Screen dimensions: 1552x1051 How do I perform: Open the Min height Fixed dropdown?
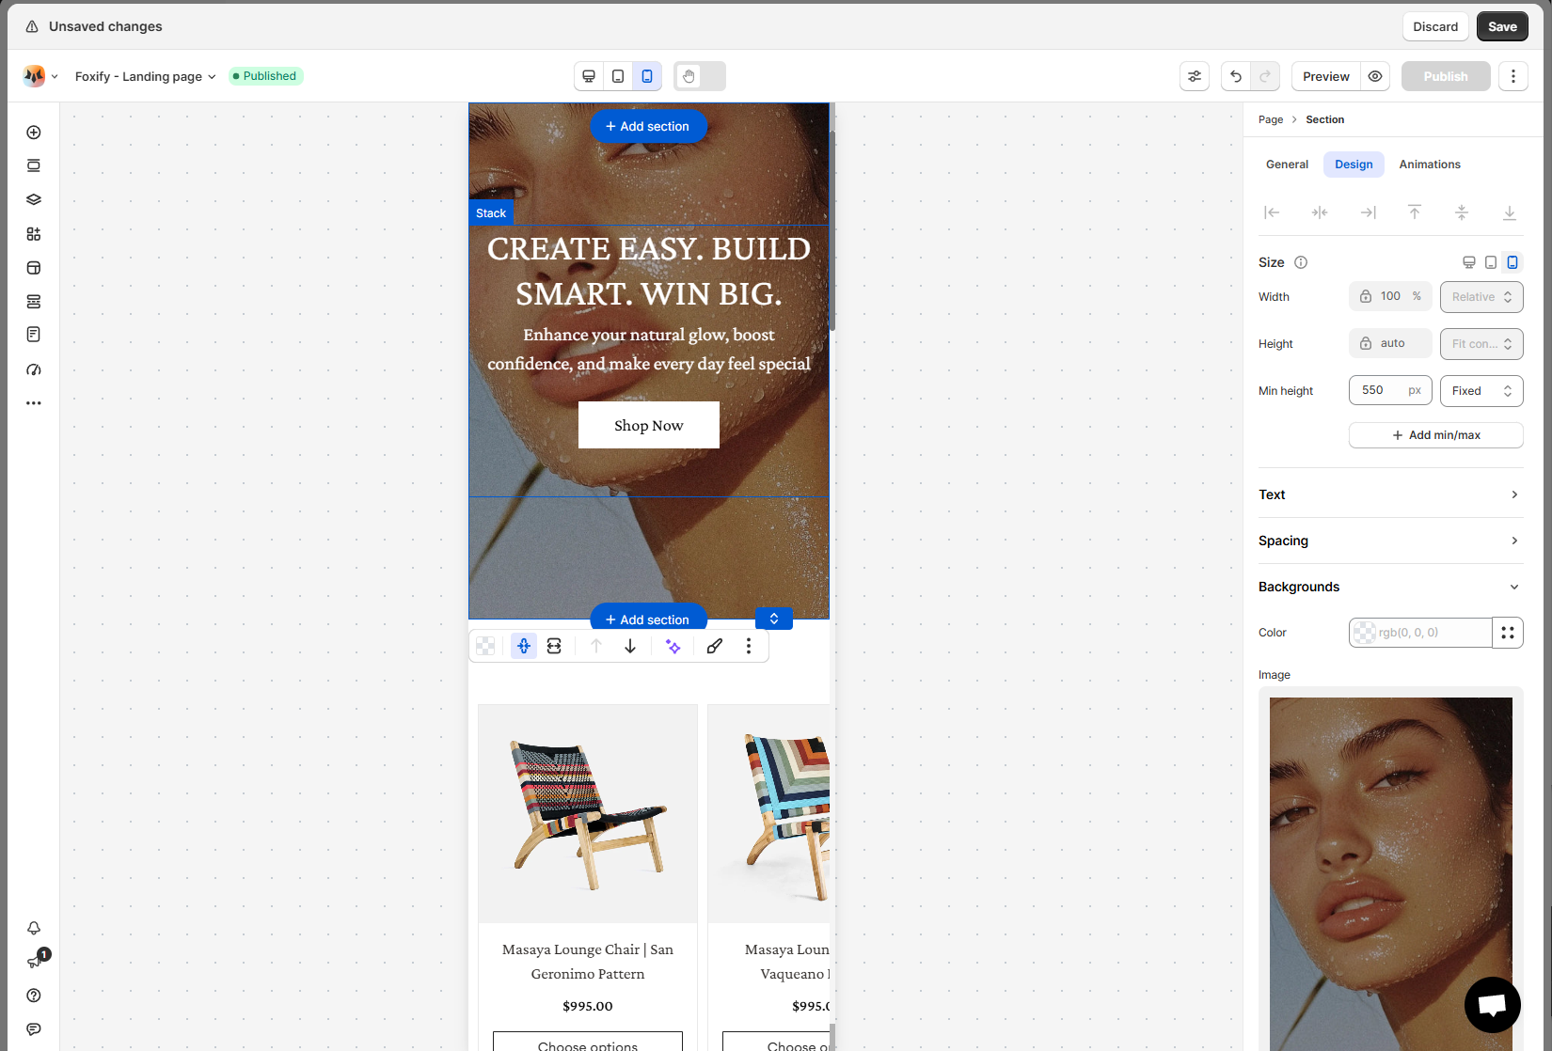(1481, 391)
